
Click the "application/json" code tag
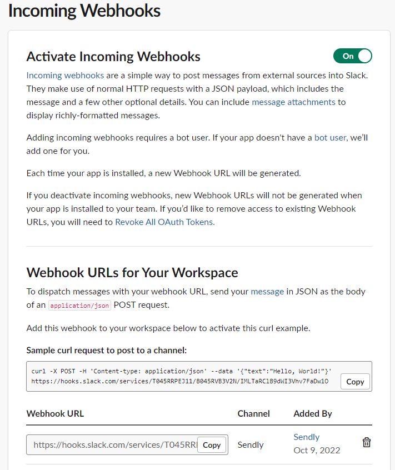point(80,305)
